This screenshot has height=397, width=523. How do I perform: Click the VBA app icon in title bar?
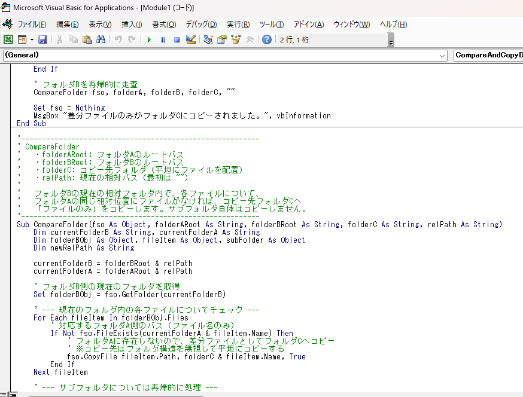(5, 7)
